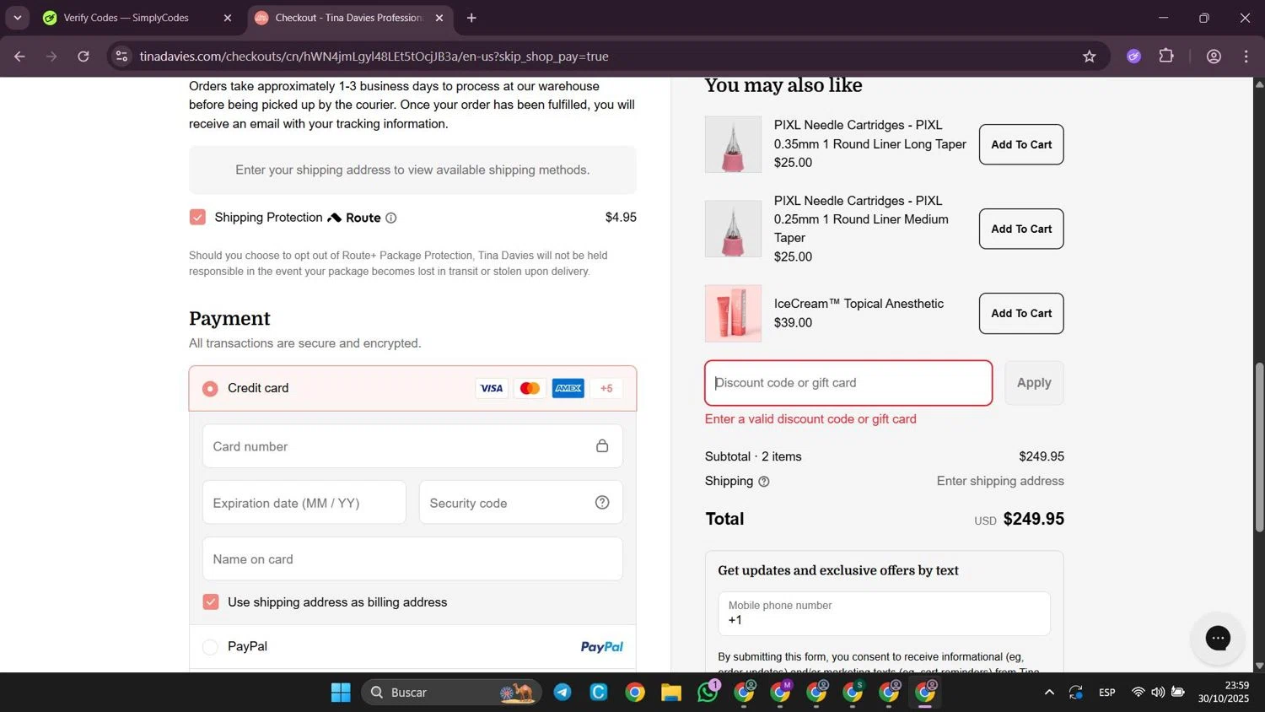Image resolution: width=1265 pixels, height=712 pixels.
Task: Click the Discount code or gift card field
Action: [x=848, y=383]
